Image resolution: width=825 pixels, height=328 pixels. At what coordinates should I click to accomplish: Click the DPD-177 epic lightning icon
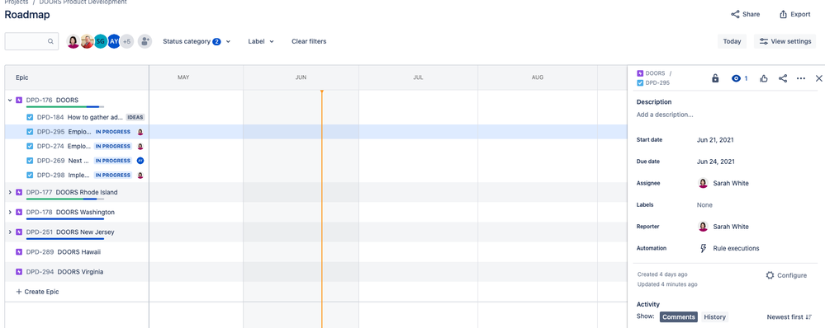(x=19, y=192)
